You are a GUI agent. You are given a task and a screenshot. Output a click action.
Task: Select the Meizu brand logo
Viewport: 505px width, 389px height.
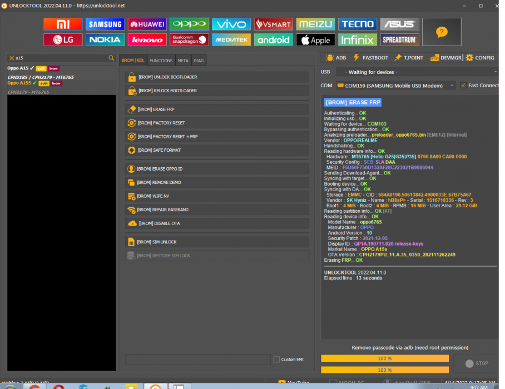[316, 24]
